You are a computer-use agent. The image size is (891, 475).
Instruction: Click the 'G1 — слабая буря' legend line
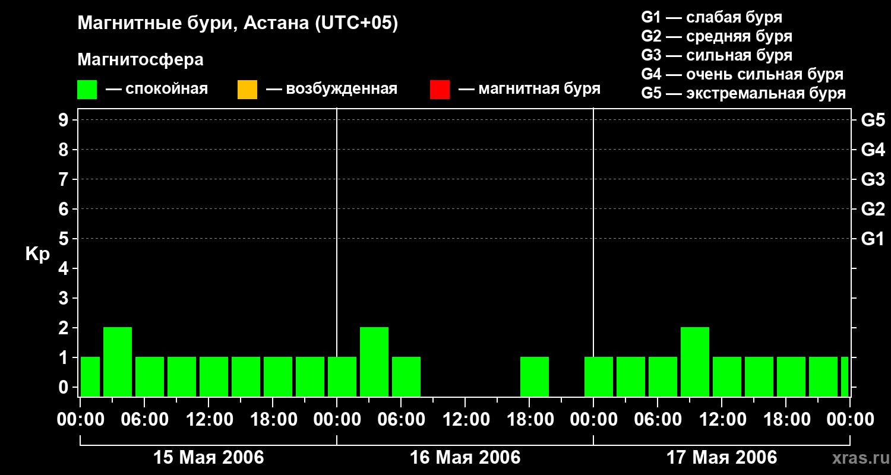[x=712, y=17]
